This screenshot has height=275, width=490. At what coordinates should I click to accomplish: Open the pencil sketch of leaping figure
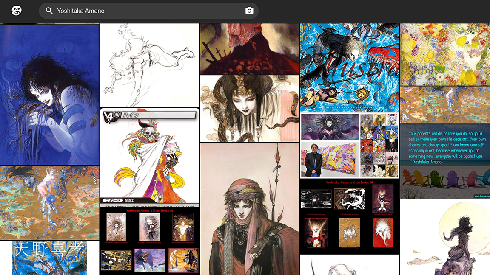click(150, 65)
